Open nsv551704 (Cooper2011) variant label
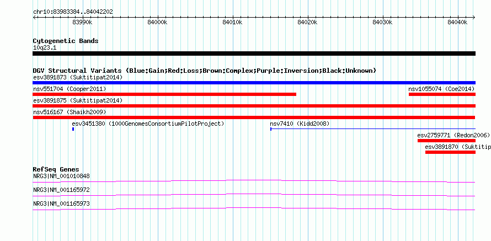Image resolution: width=491 pixels, height=241 pixels. (70, 89)
